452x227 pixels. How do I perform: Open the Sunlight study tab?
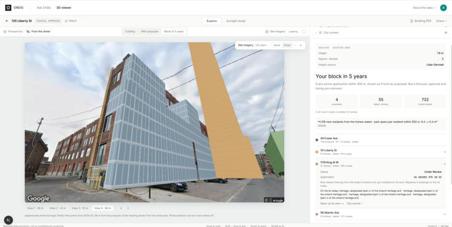(x=236, y=21)
